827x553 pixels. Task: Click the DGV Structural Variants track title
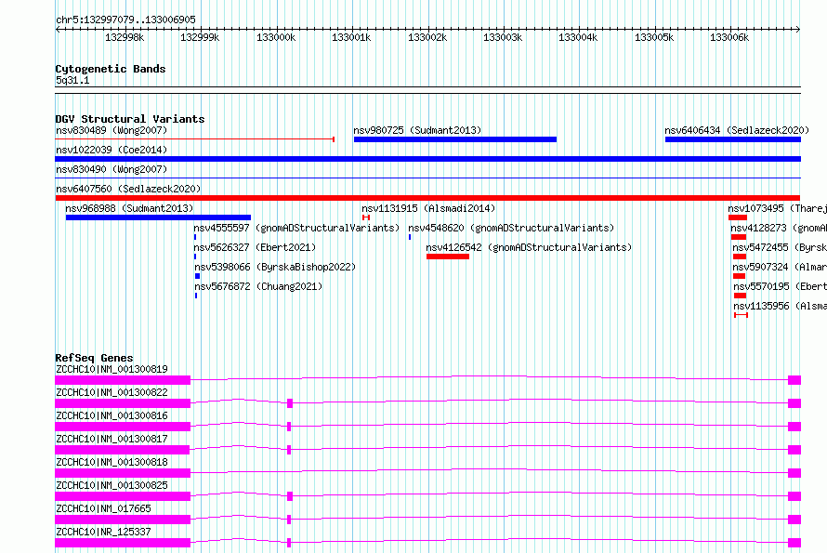pyautogui.click(x=130, y=119)
